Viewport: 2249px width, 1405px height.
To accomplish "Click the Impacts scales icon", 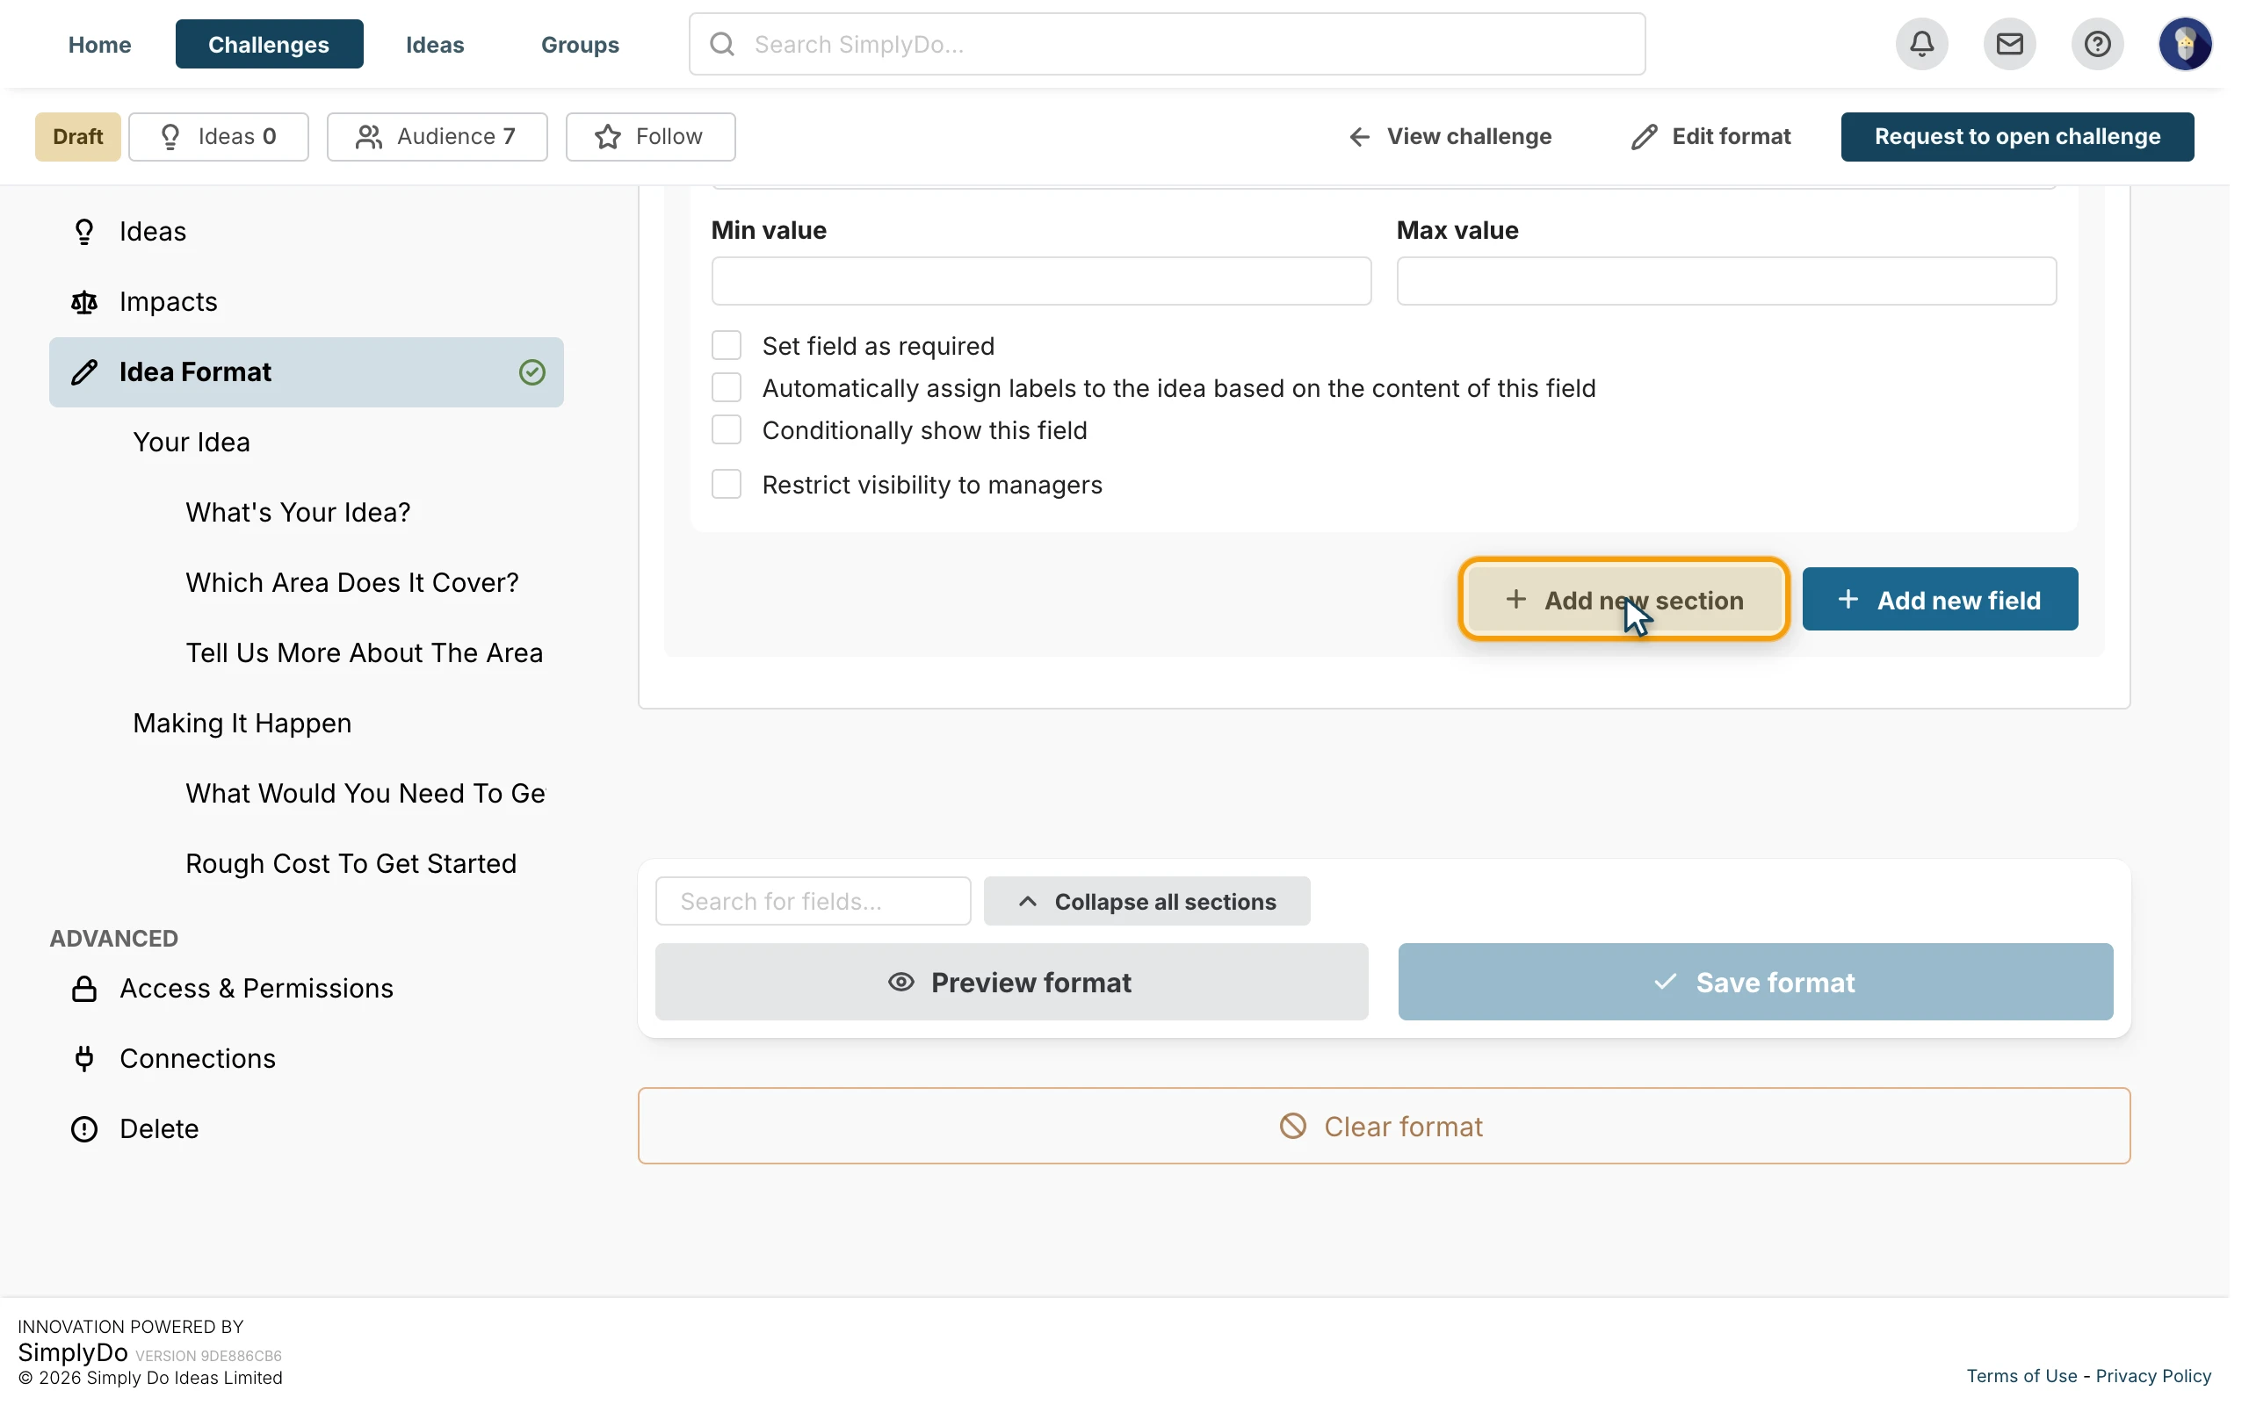I will pos(84,302).
